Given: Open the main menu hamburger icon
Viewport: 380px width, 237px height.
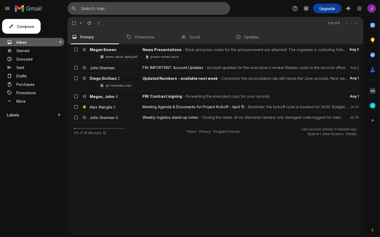Looking at the screenshot, I should pyautogui.click(x=7, y=8).
